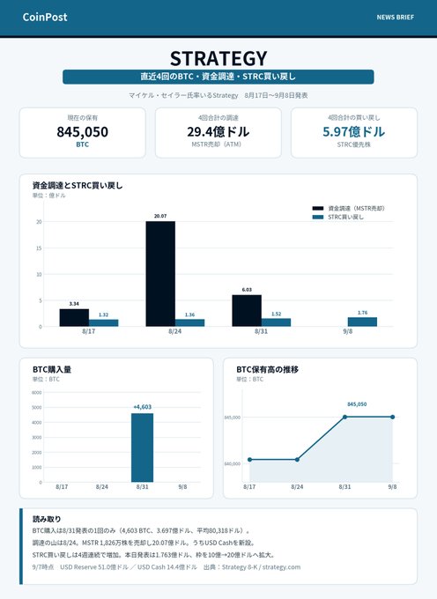Select the blue bar under the 1.36 label
The image size is (437, 599).
click(189, 322)
